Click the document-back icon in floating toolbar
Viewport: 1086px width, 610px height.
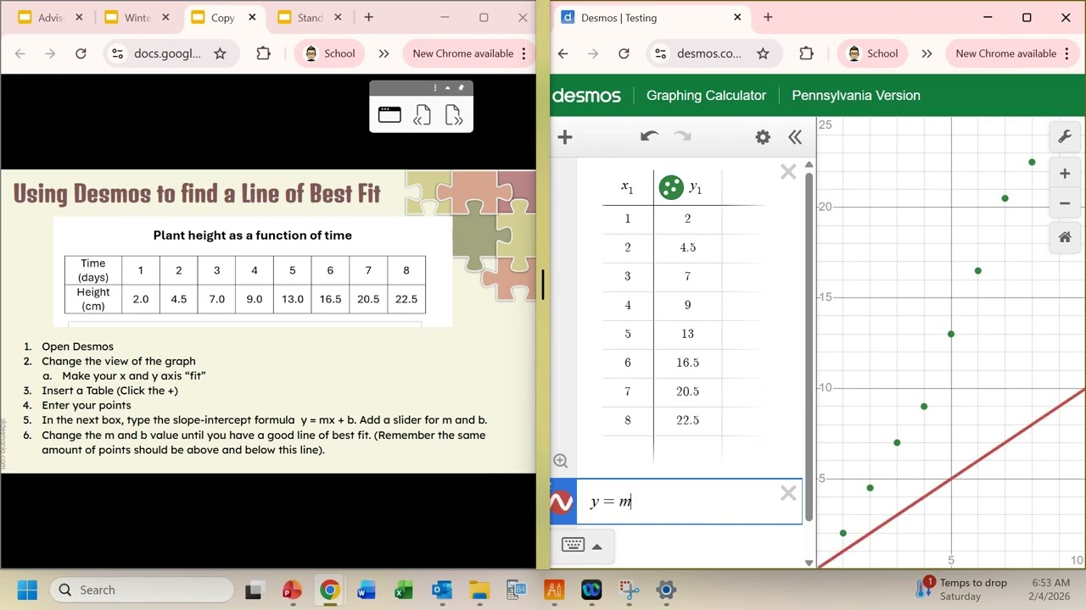[x=422, y=115]
